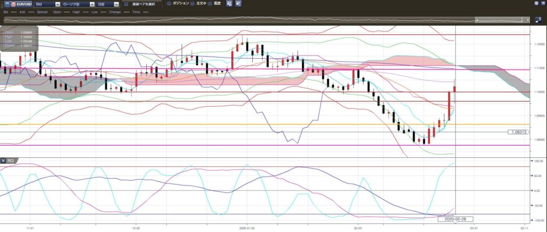Click the chart scale toggle icon beside overview
The width and height of the screenshot is (547, 232).
click(538, 20)
